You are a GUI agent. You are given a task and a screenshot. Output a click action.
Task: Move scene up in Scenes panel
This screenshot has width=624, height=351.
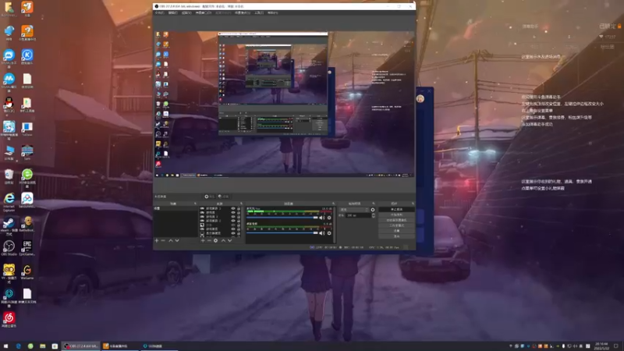[171, 240]
